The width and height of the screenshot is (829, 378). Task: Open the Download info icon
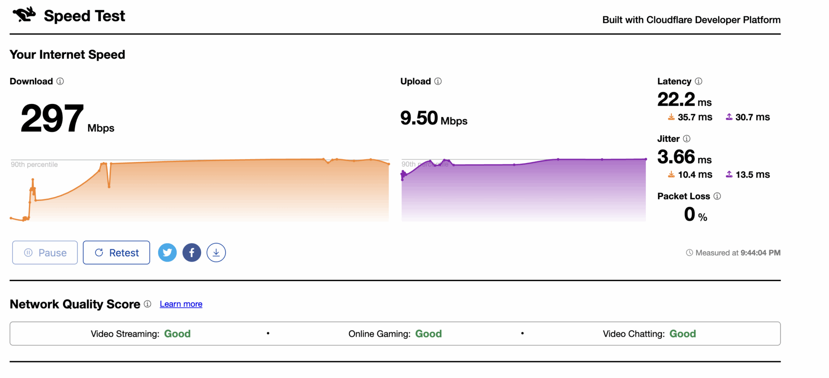[60, 81]
